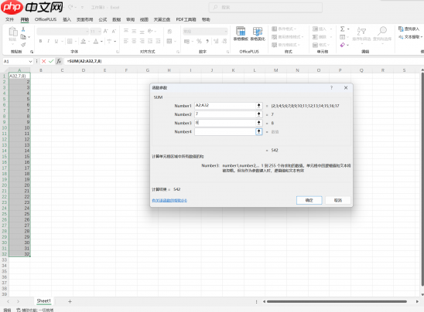
Task: Click the Number1 field containing A2:A32
Action: click(225, 106)
